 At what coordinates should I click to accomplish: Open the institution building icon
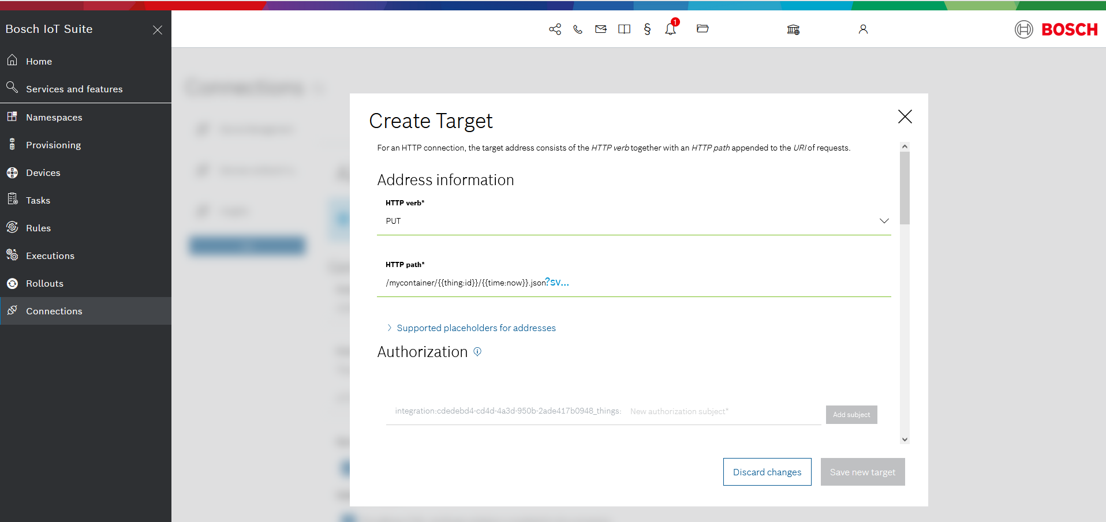point(793,29)
